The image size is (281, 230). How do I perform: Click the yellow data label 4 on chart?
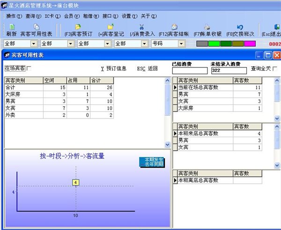click(x=75, y=183)
